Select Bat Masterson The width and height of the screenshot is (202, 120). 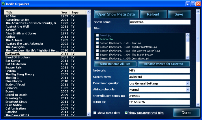(46, 64)
